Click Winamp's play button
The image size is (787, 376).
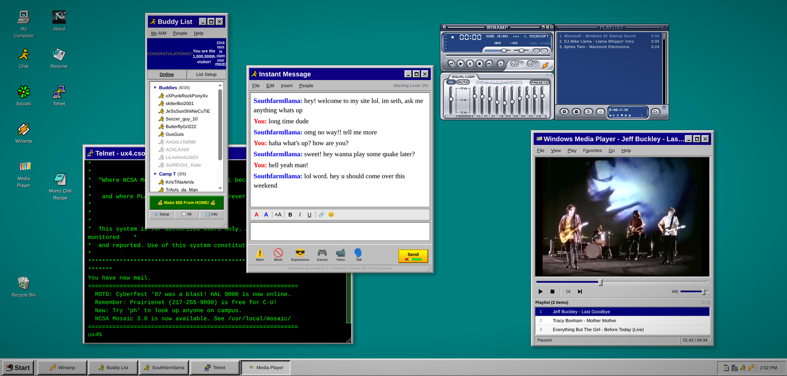coord(461,64)
